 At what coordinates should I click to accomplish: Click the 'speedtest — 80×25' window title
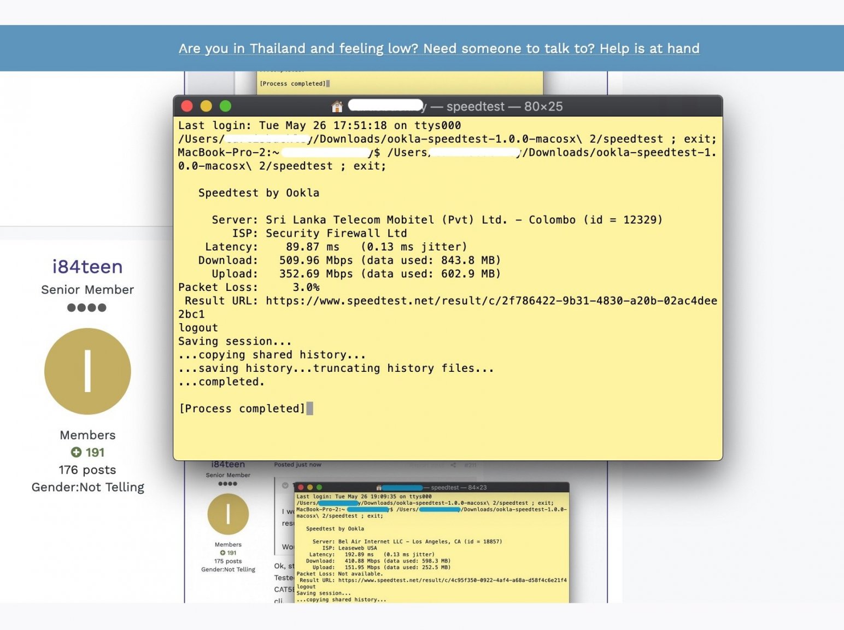[x=505, y=107]
